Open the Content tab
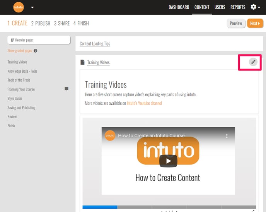This screenshot has height=212, width=266. pyautogui.click(x=202, y=7)
